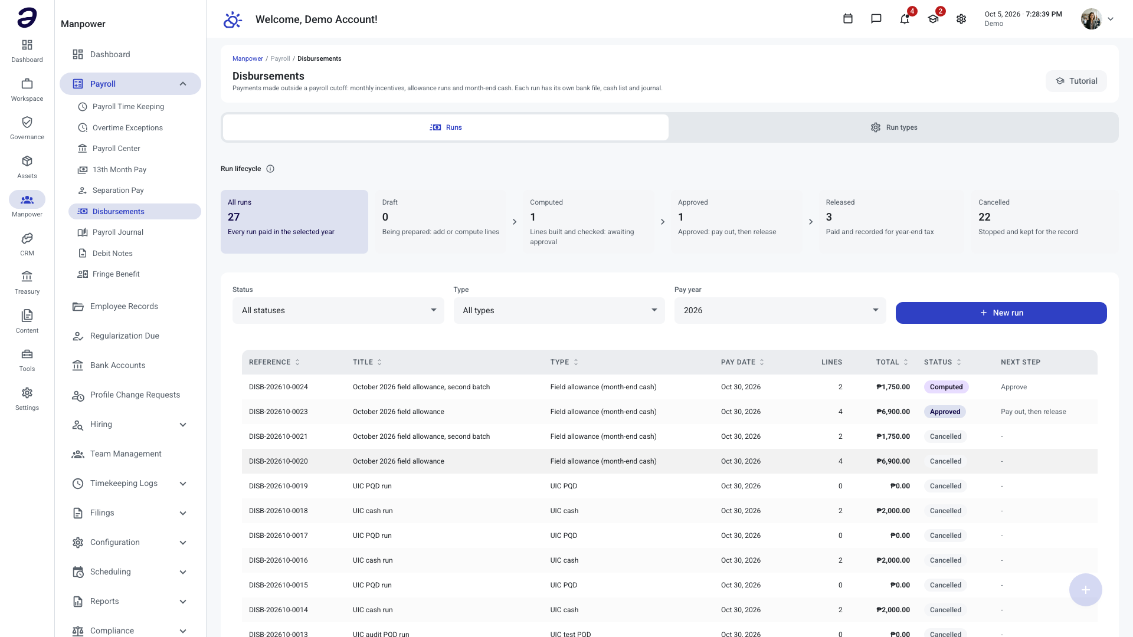Open the notifications bell icon
This screenshot has width=1133, height=637.
905,19
